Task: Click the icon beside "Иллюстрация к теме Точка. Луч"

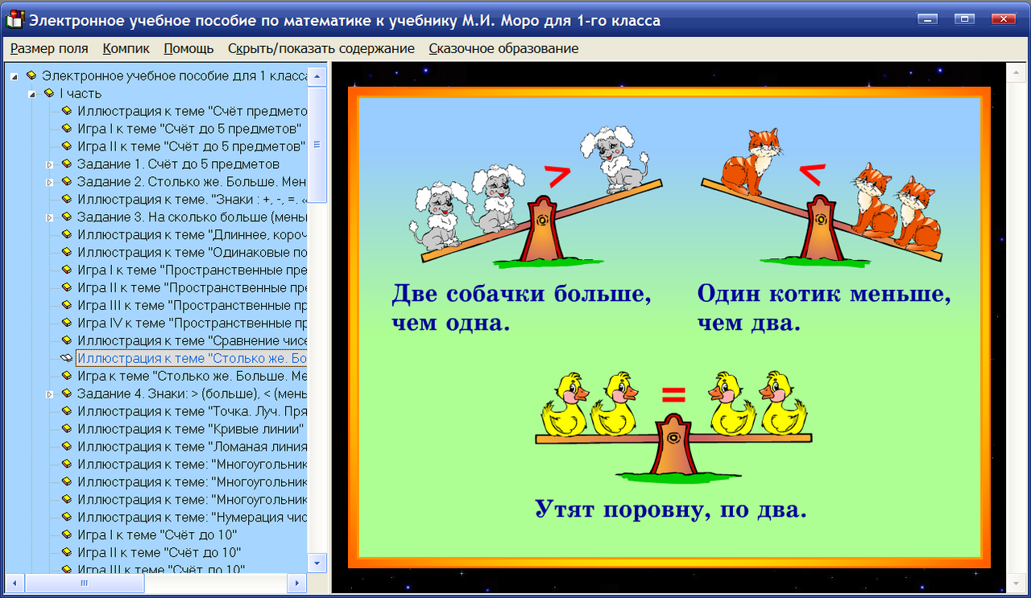Action: point(68,411)
